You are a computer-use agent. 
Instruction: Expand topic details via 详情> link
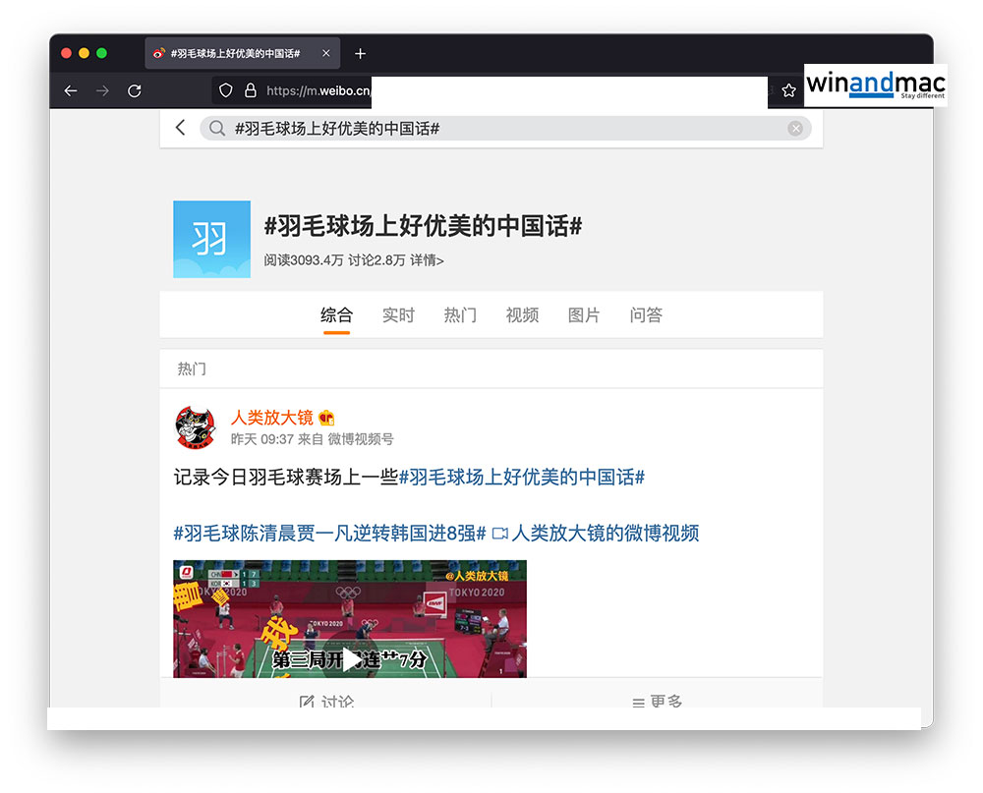pyautogui.click(x=427, y=260)
